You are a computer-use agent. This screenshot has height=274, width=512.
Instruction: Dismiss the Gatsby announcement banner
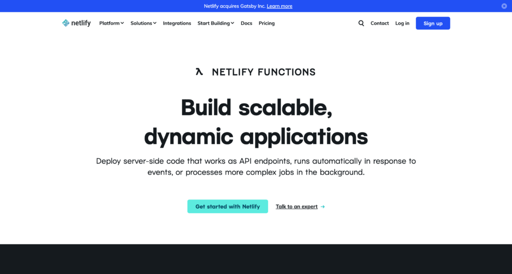pyautogui.click(x=504, y=6)
